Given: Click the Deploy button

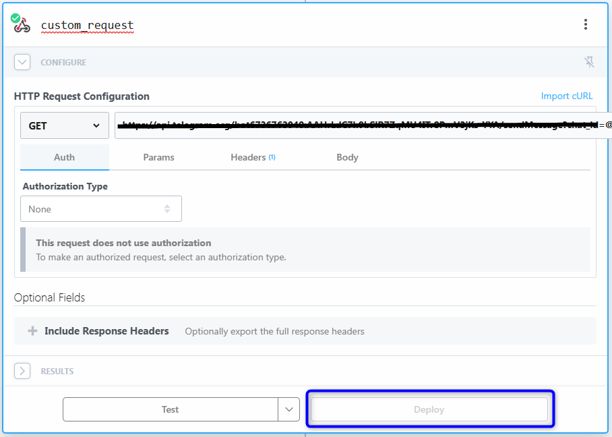Looking at the screenshot, I should (429, 409).
